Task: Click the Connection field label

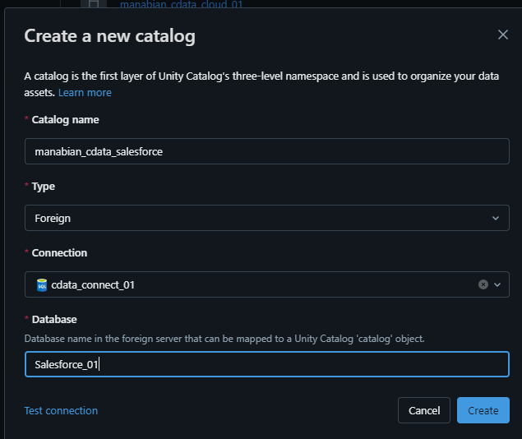Action: 59,253
